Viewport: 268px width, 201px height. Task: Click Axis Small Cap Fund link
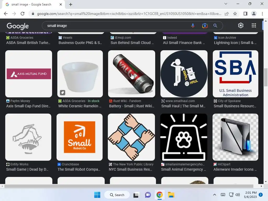tap(28, 106)
